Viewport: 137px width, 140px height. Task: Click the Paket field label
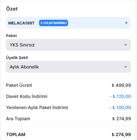[11, 36]
